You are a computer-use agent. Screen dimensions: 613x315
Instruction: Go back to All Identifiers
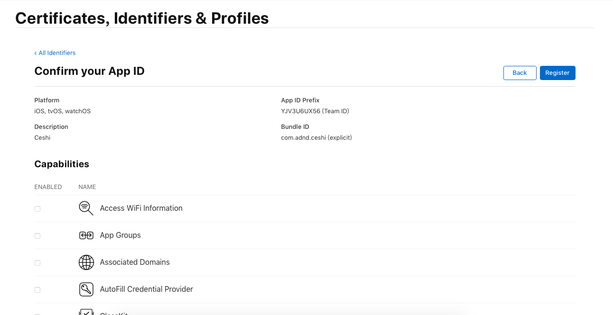click(55, 53)
